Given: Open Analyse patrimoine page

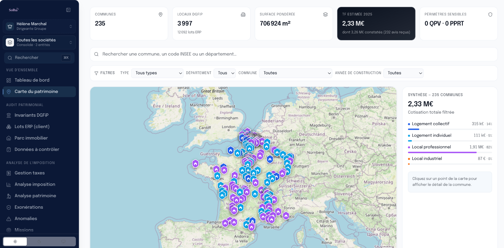Looking at the screenshot, I should [39, 196].
